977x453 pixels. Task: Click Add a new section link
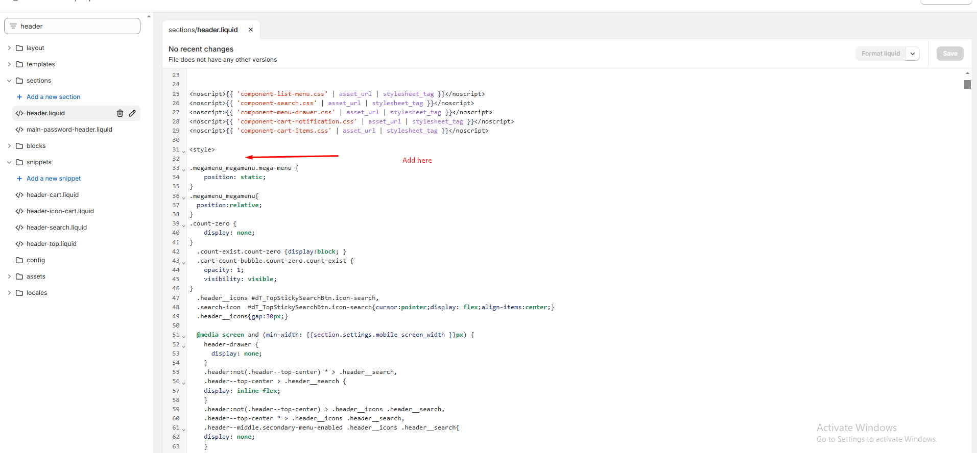click(x=53, y=97)
